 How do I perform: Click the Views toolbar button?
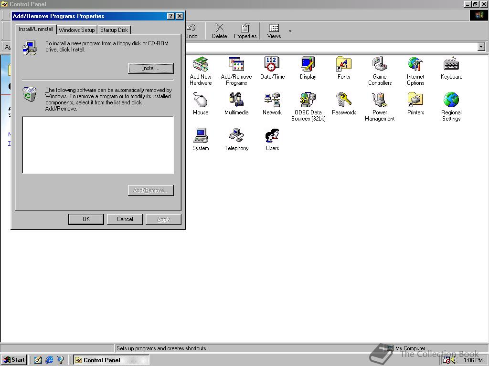(x=274, y=31)
